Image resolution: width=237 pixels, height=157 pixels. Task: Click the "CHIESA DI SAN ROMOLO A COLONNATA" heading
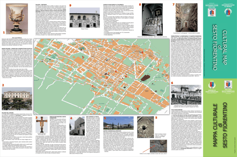tap(113, 5)
